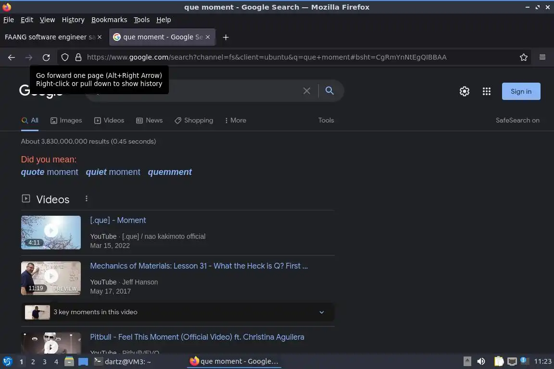This screenshot has width=554, height=369.
Task: Switch to workspace 2 in taskbar
Action: point(33,362)
